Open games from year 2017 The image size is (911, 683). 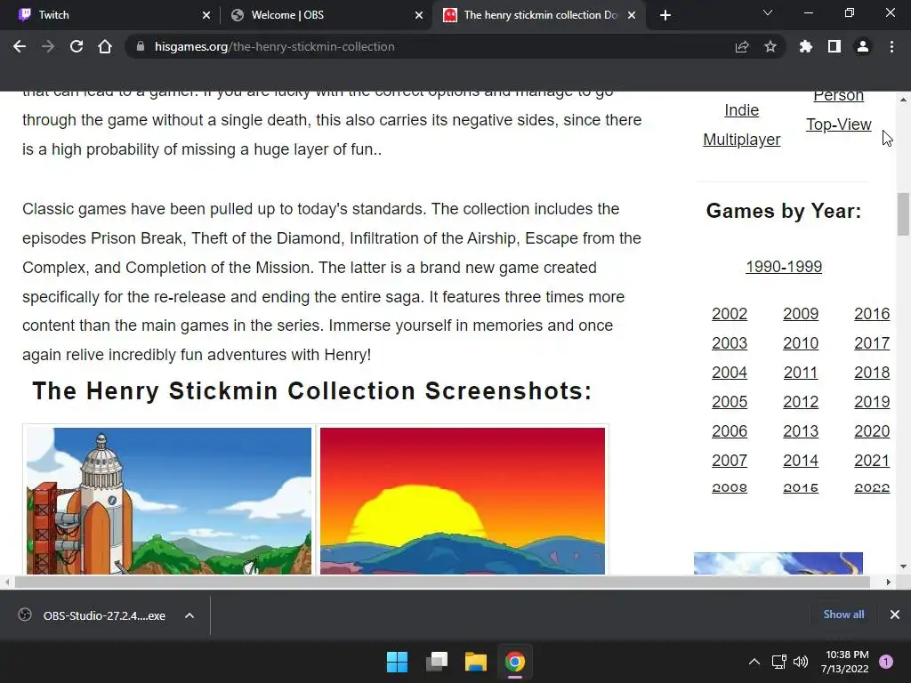coord(872,343)
